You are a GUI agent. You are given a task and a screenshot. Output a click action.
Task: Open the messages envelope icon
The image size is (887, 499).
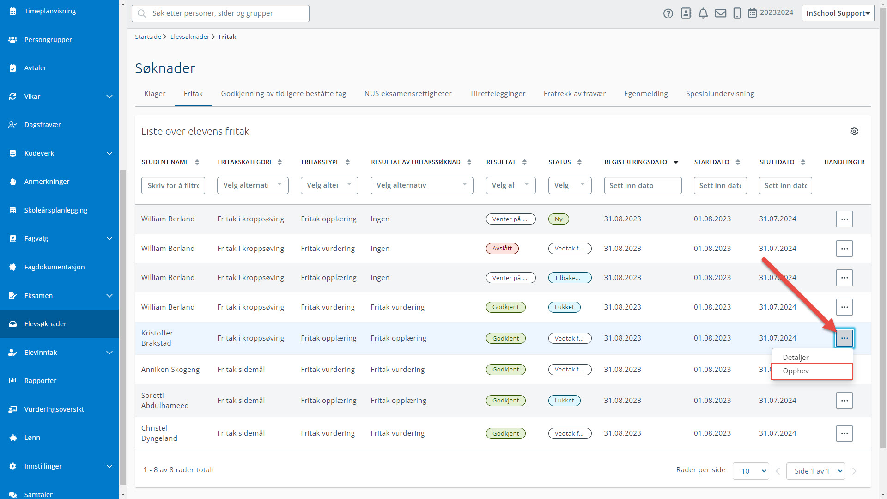[720, 13]
